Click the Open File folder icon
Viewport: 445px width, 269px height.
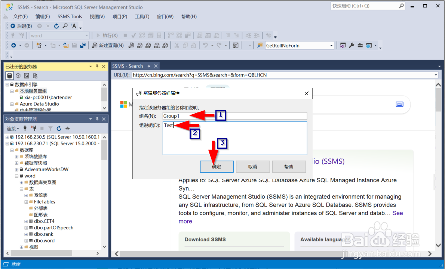point(66,45)
